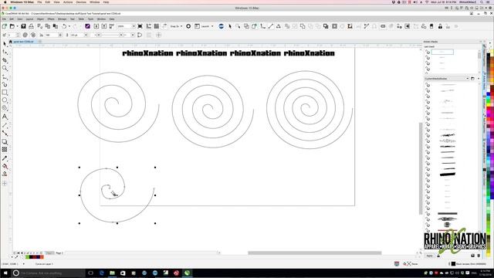Select the Artistic Media tool

(5, 84)
